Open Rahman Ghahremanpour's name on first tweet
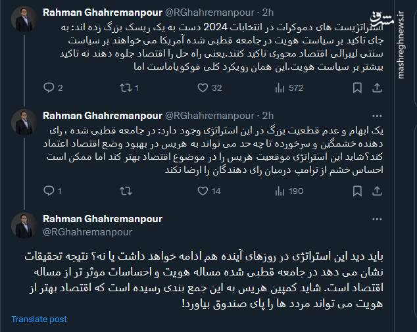 point(101,11)
